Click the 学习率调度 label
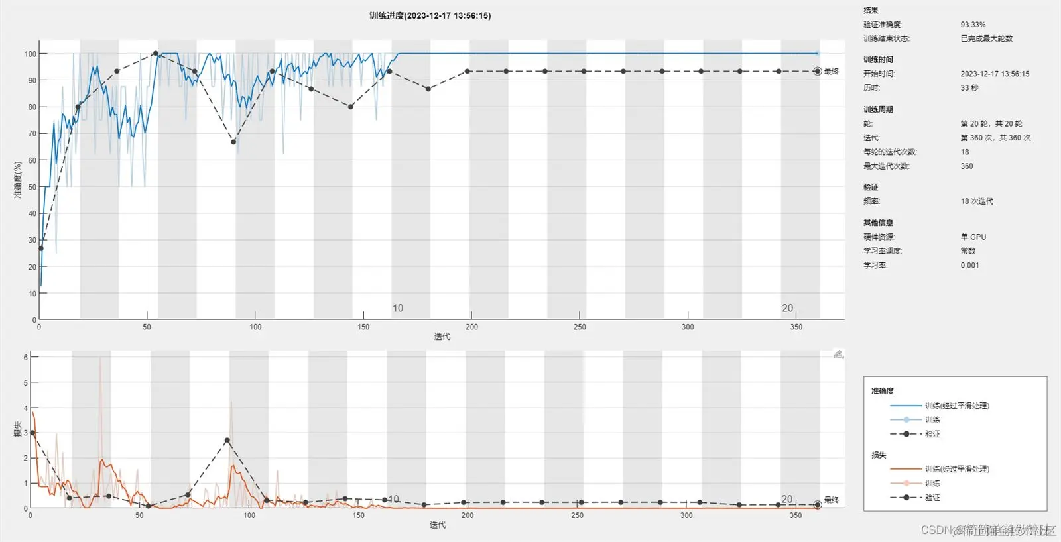 [x=883, y=251]
